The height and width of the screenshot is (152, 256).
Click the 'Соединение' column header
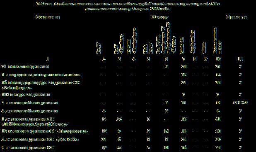click(x=48, y=17)
